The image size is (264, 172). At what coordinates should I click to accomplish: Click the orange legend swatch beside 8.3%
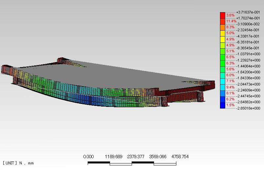click(x=223, y=28)
